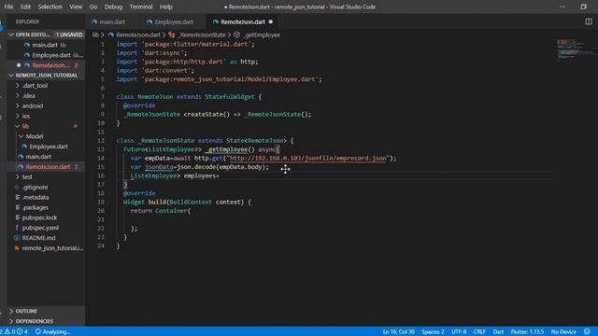Click RemoteJson.dart in the breadcrumb path
Viewport: 598px width, 336px height.
138,35
